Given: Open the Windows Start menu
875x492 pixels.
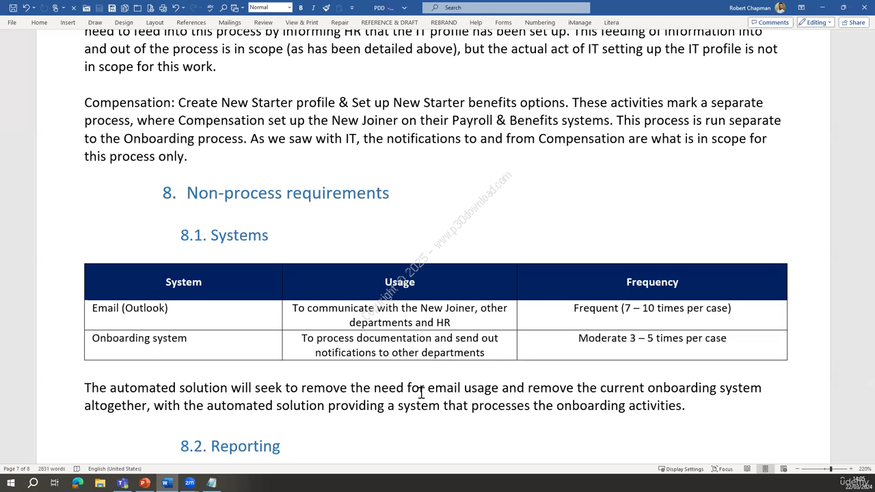Looking at the screenshot, I should [10, 483].
